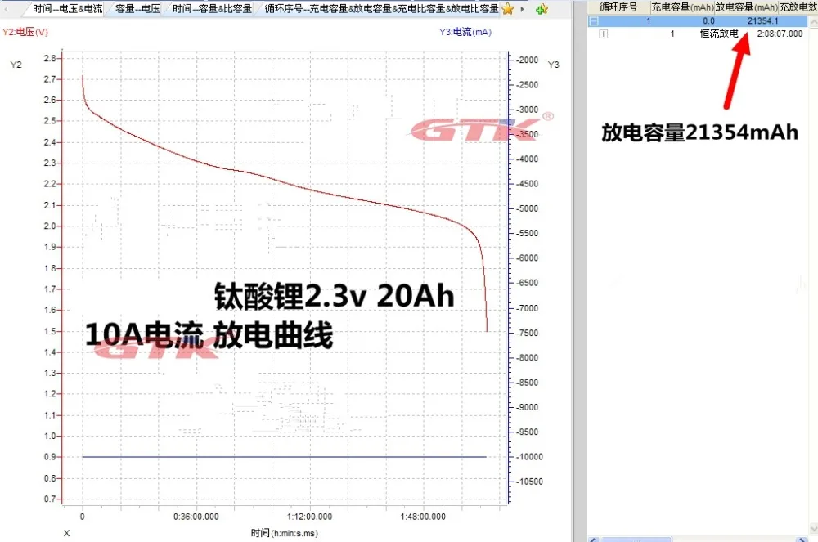Switch to the 时间--电压&电流 tab

click(67, 8)
